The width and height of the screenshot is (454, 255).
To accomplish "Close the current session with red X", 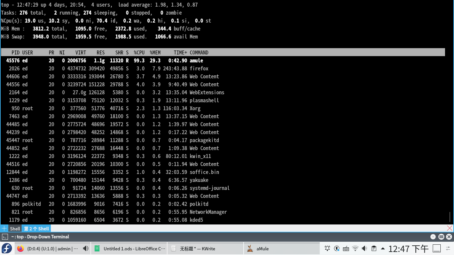I will (x=450, y=228).
